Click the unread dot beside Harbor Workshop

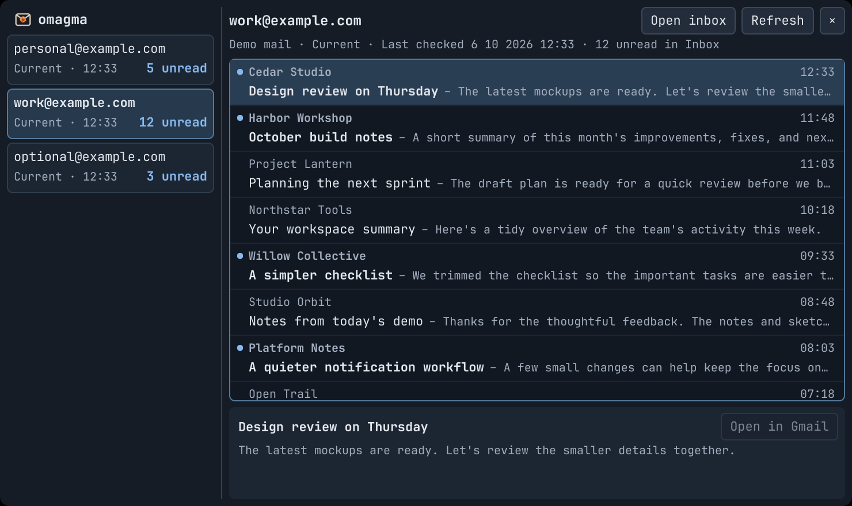[240, 118]
